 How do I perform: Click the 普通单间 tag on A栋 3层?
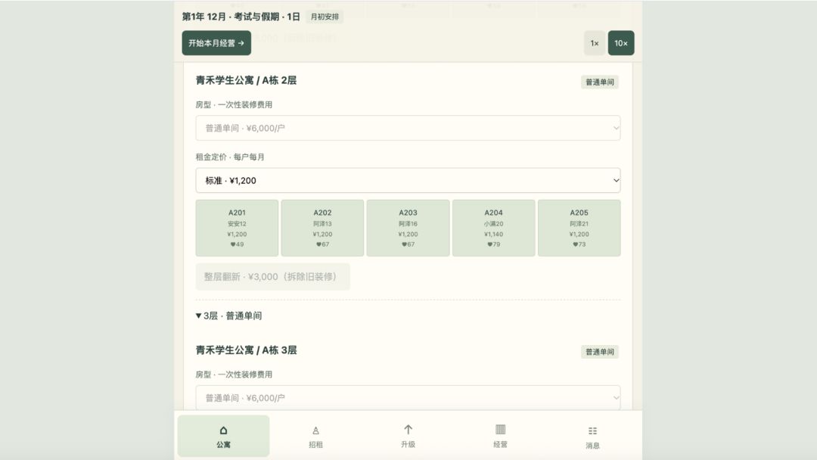coord(600,352)
